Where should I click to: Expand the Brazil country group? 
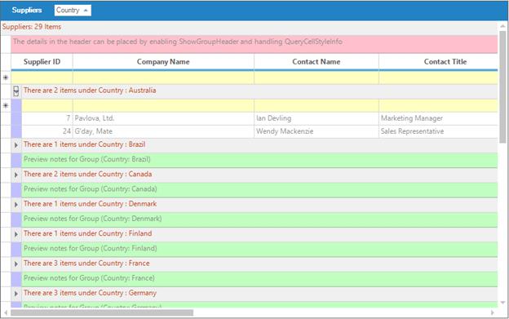click(16, 145)
